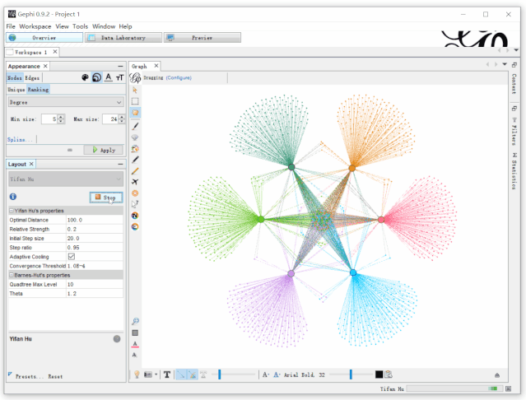Viewport: 526px width, 400px height.
Task: Switch to the Preview tab
Action: click(202, 38)
